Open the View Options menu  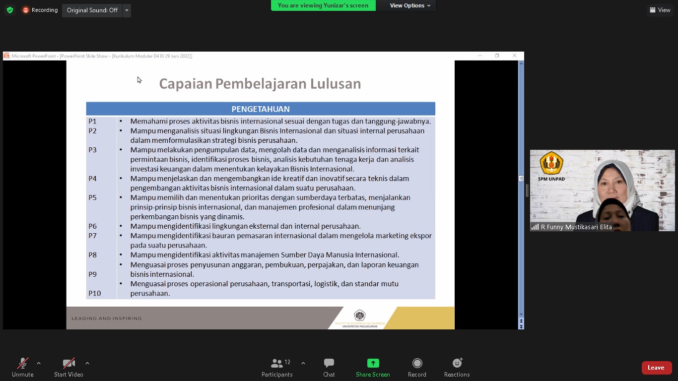coord(407,5)
